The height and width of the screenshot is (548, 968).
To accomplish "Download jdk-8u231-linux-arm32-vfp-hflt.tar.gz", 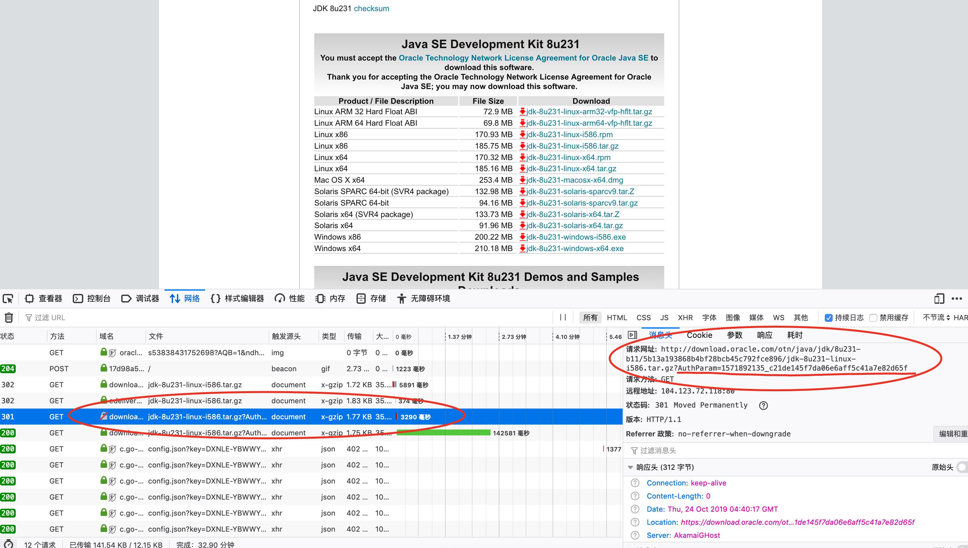I will point(589,112).
